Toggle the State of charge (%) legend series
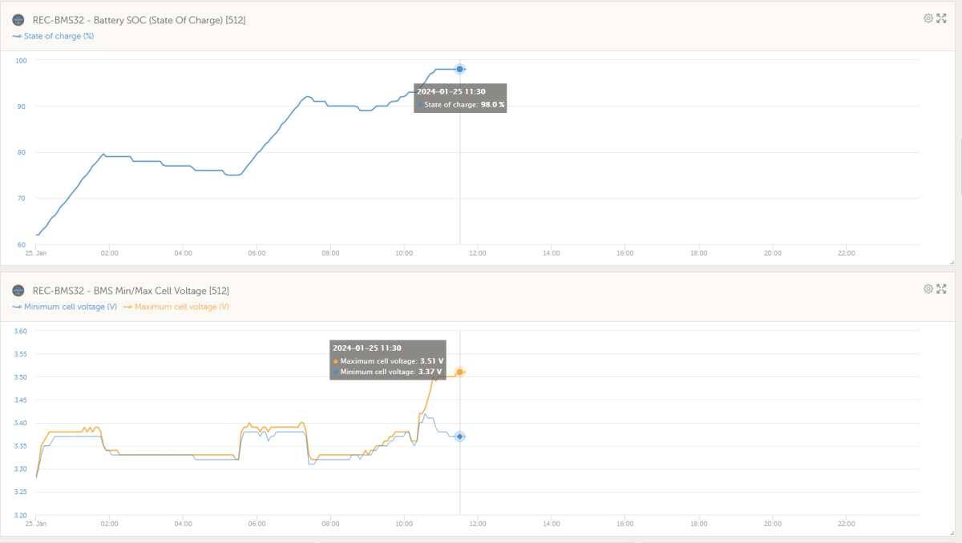The image size is (962, 543). [x=58, y=36]
